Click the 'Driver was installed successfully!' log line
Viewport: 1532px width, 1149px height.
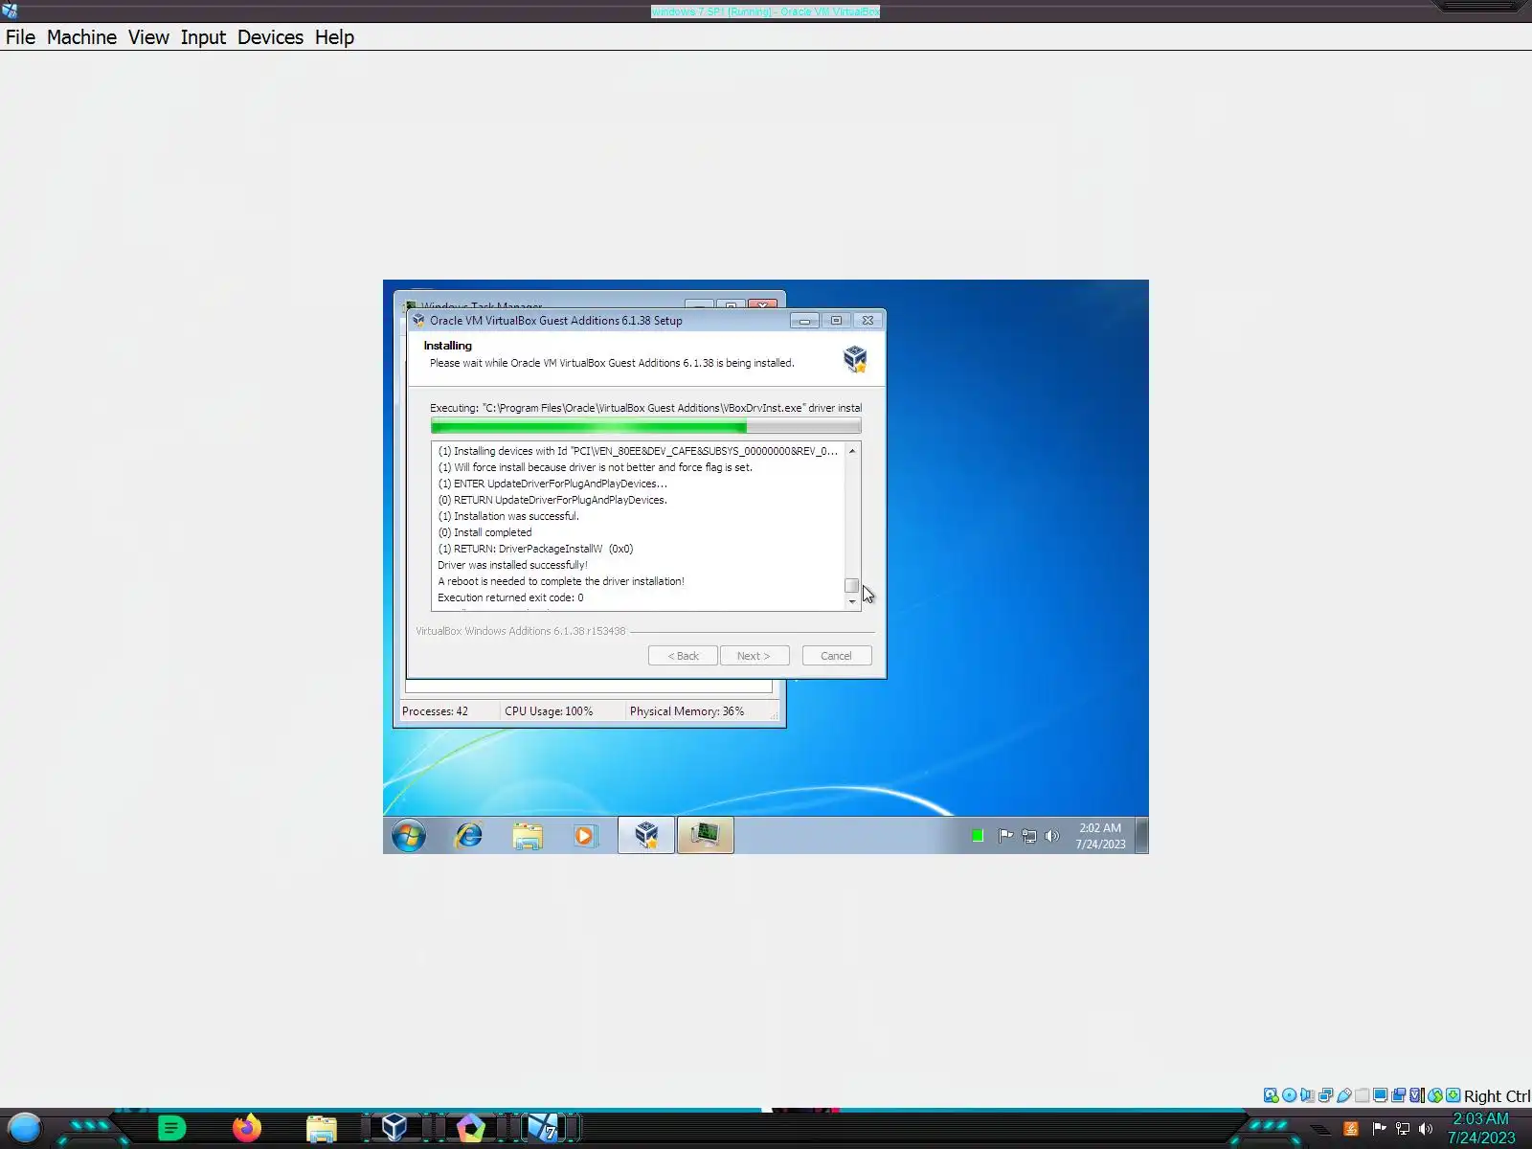[x=512, y=565]
